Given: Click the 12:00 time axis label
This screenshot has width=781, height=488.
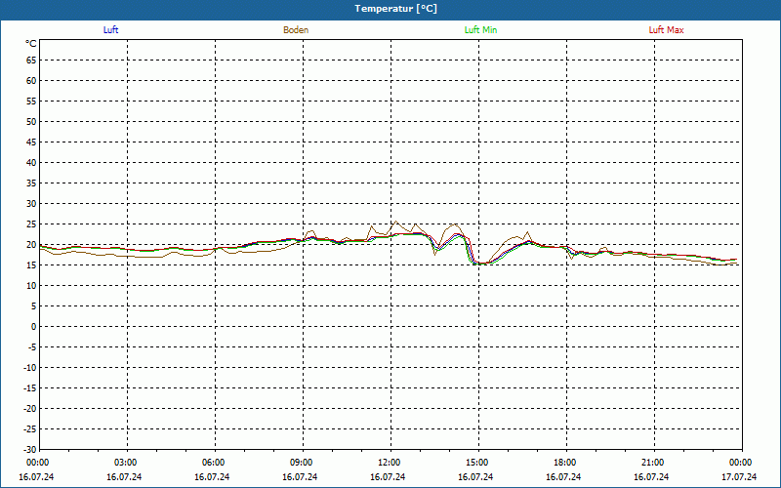Looking at the screenshot, I should [389, 463].
